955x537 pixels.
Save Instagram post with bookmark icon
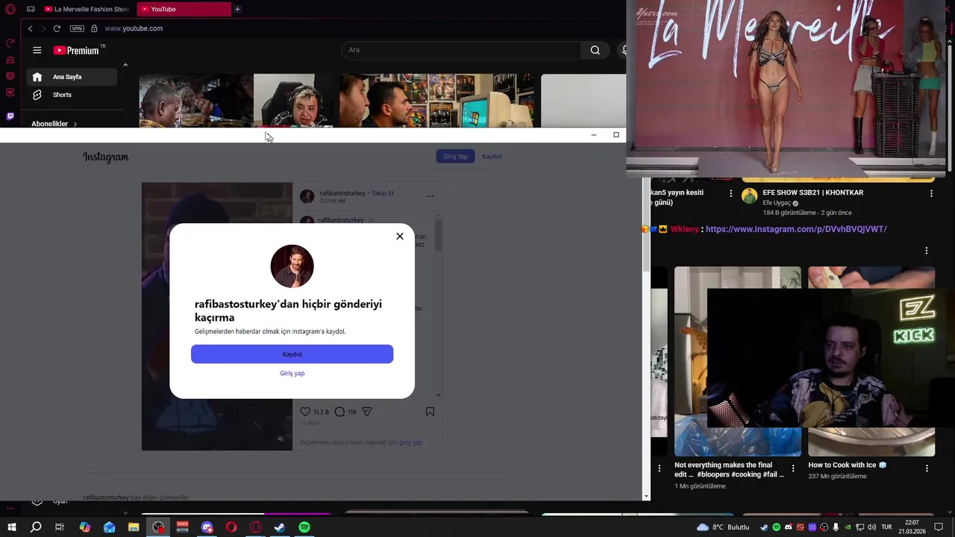[430, 412]
